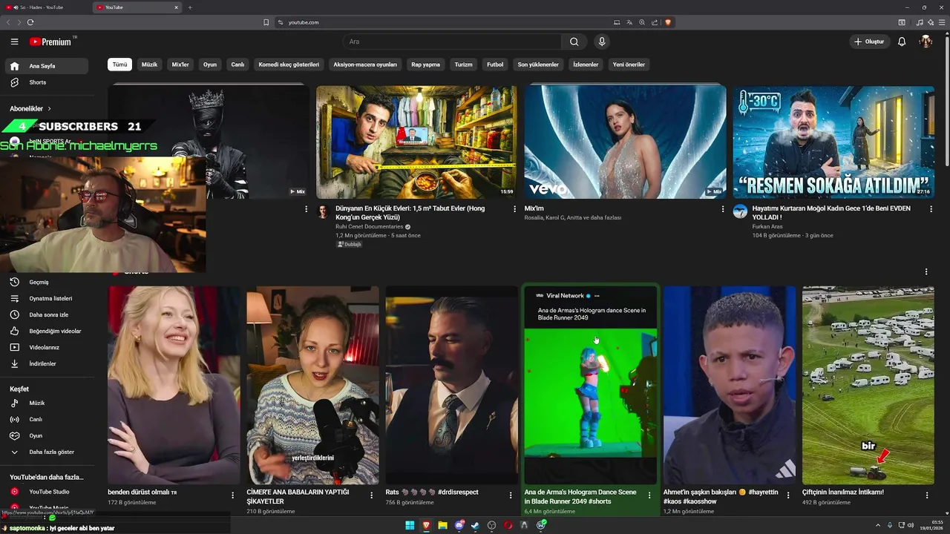Open the 'Resmen sokağa atıldım' thumbnail
Screen dimensions: 950x534
(x=833, y=142)
